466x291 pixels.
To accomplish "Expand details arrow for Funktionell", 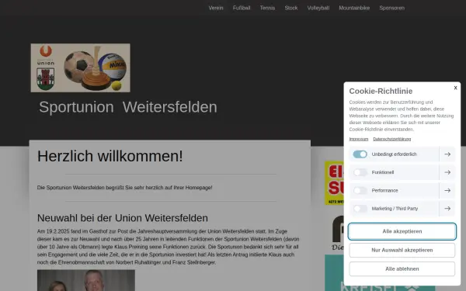I will click(447, 172).
